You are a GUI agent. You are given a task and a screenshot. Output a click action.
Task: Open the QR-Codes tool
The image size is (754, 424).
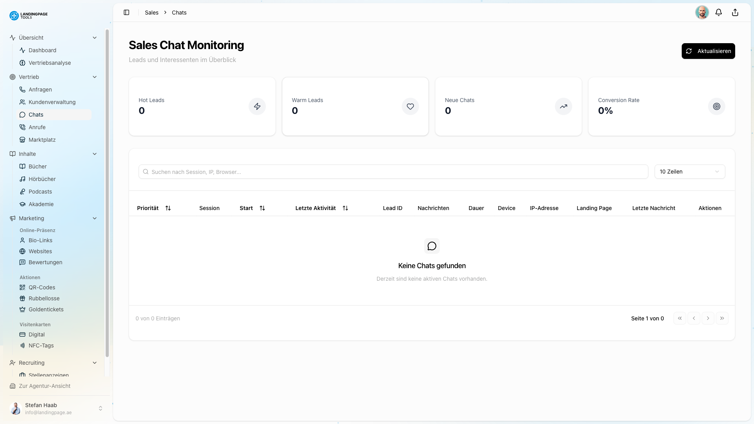pos(42,287)
